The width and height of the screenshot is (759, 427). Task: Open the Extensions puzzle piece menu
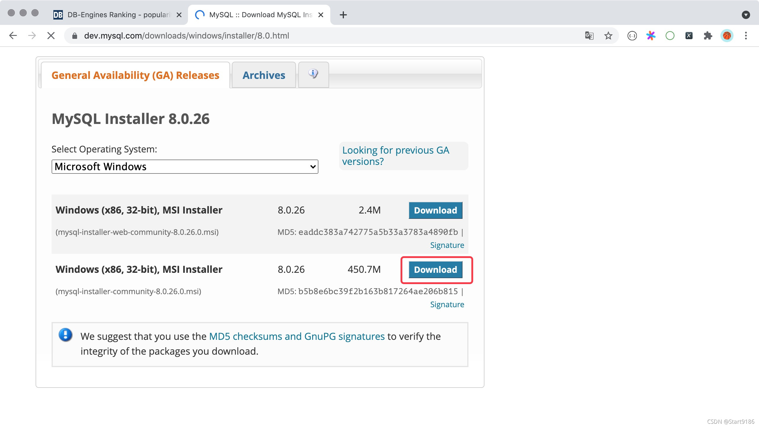click(x=708, y=36)
